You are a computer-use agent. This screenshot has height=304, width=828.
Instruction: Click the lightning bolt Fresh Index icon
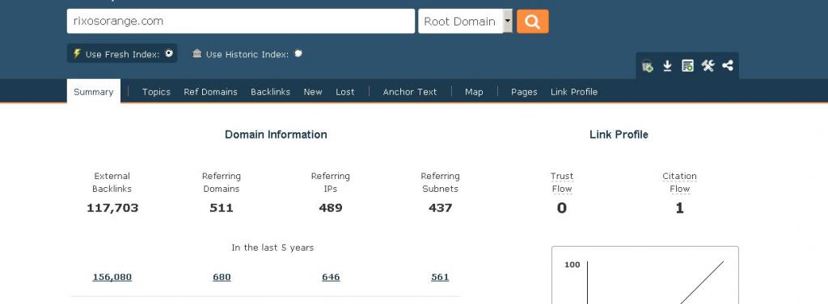77,54
